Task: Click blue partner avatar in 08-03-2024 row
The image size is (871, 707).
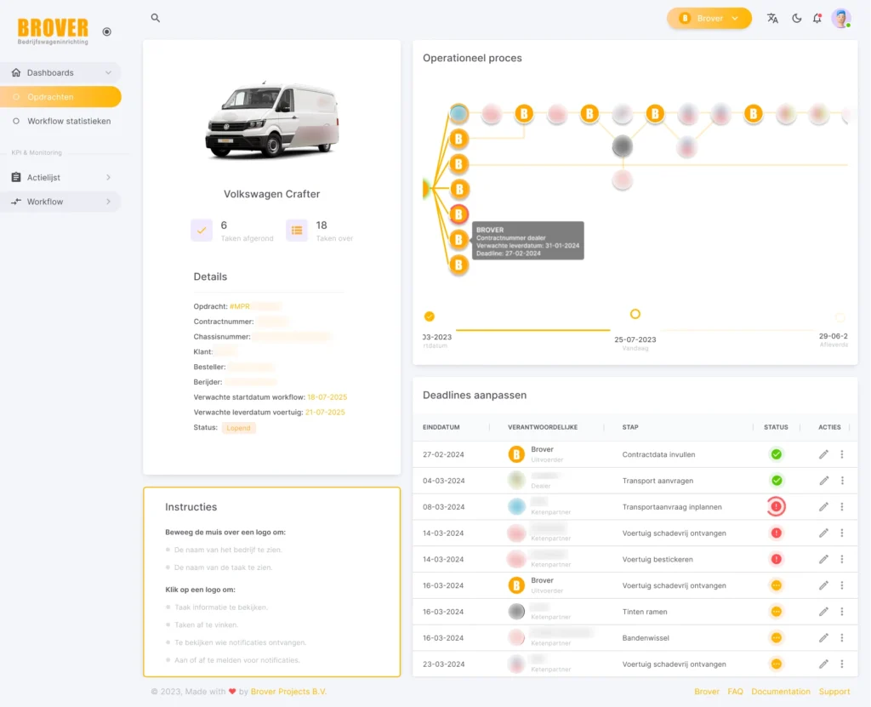Action: [516, 507]
